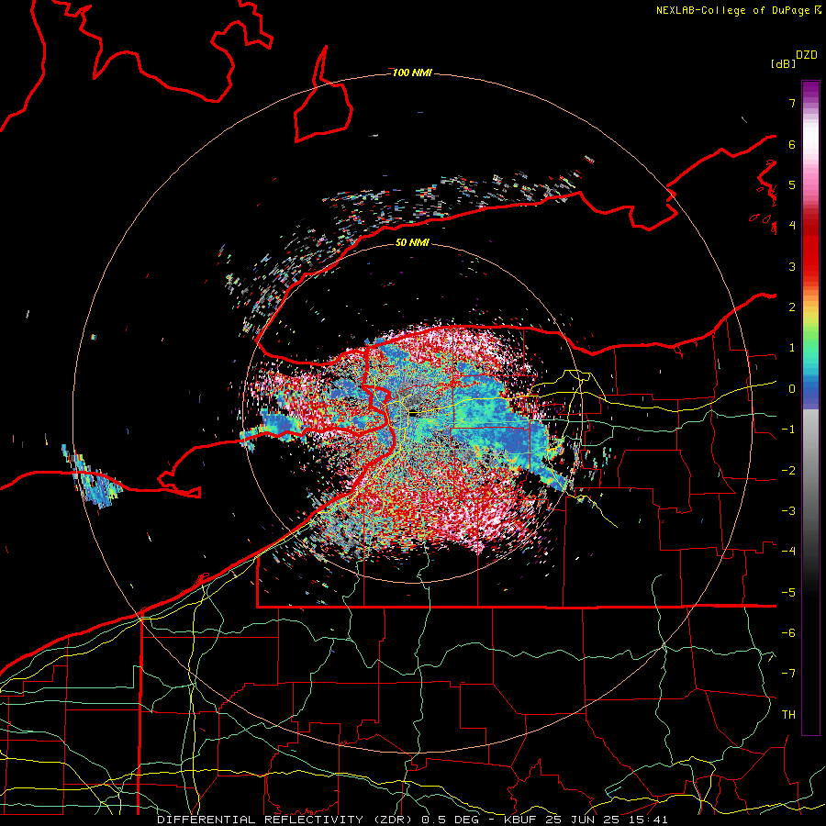Click the 0 value on the color scale
Screen dimensions: 826x826
(792, 389)
